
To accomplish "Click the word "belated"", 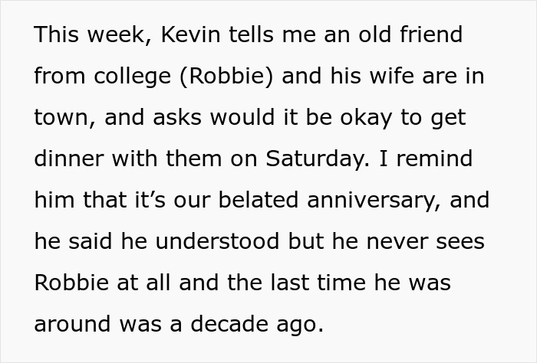I will tap(259, 199).
